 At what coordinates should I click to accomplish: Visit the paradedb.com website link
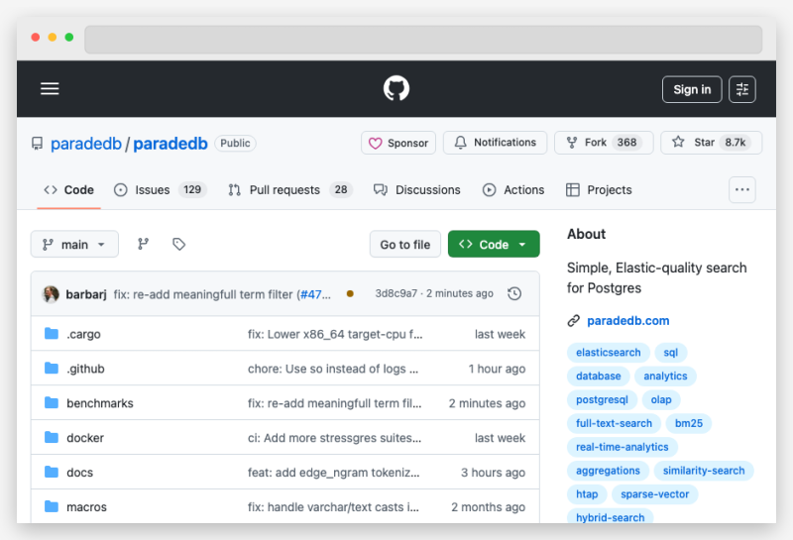pyautogui.click(x=628, y=321)
